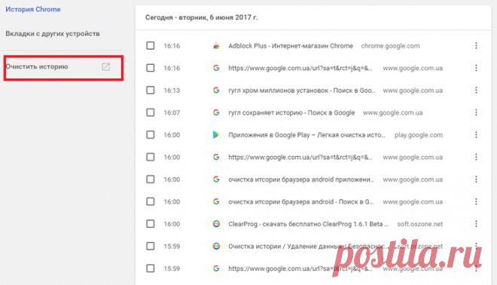
Task: Click Очистить историю link
Action: (x=37, y=66)
